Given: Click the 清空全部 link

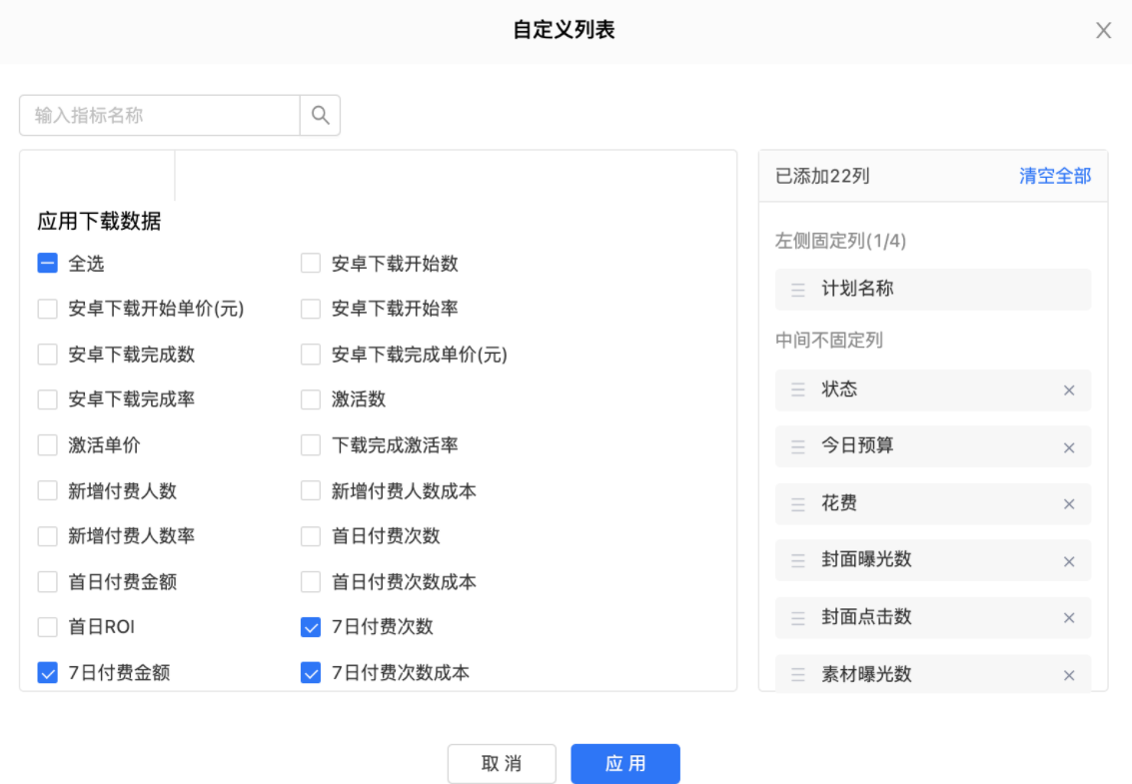Looking at the screenshot, I should coord(1055,175).
